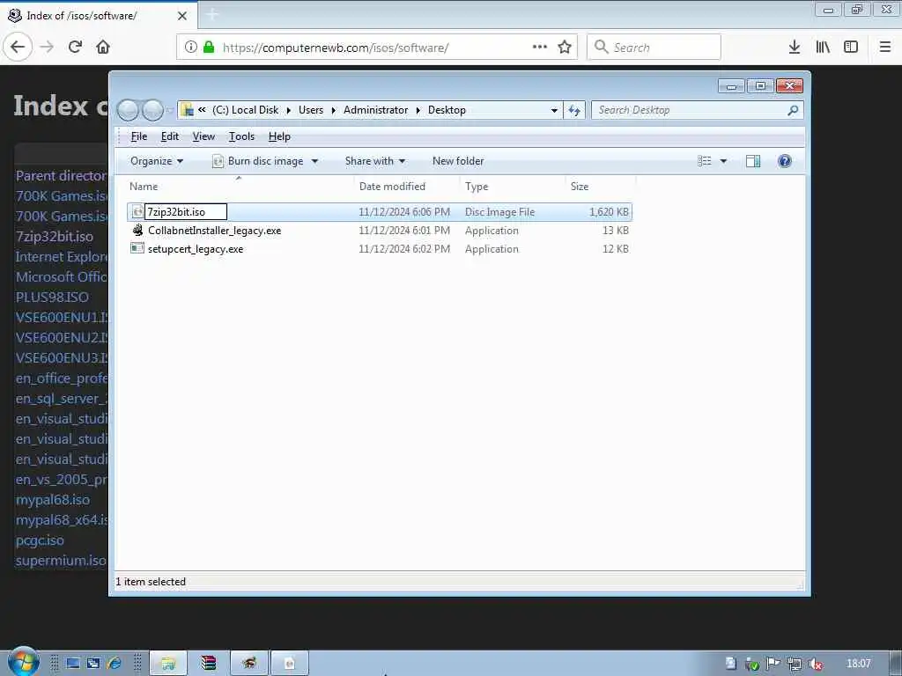902x676 pixels.
Task: Open page actions three-dot menu in URL bar
Action: tap(540, 47)
